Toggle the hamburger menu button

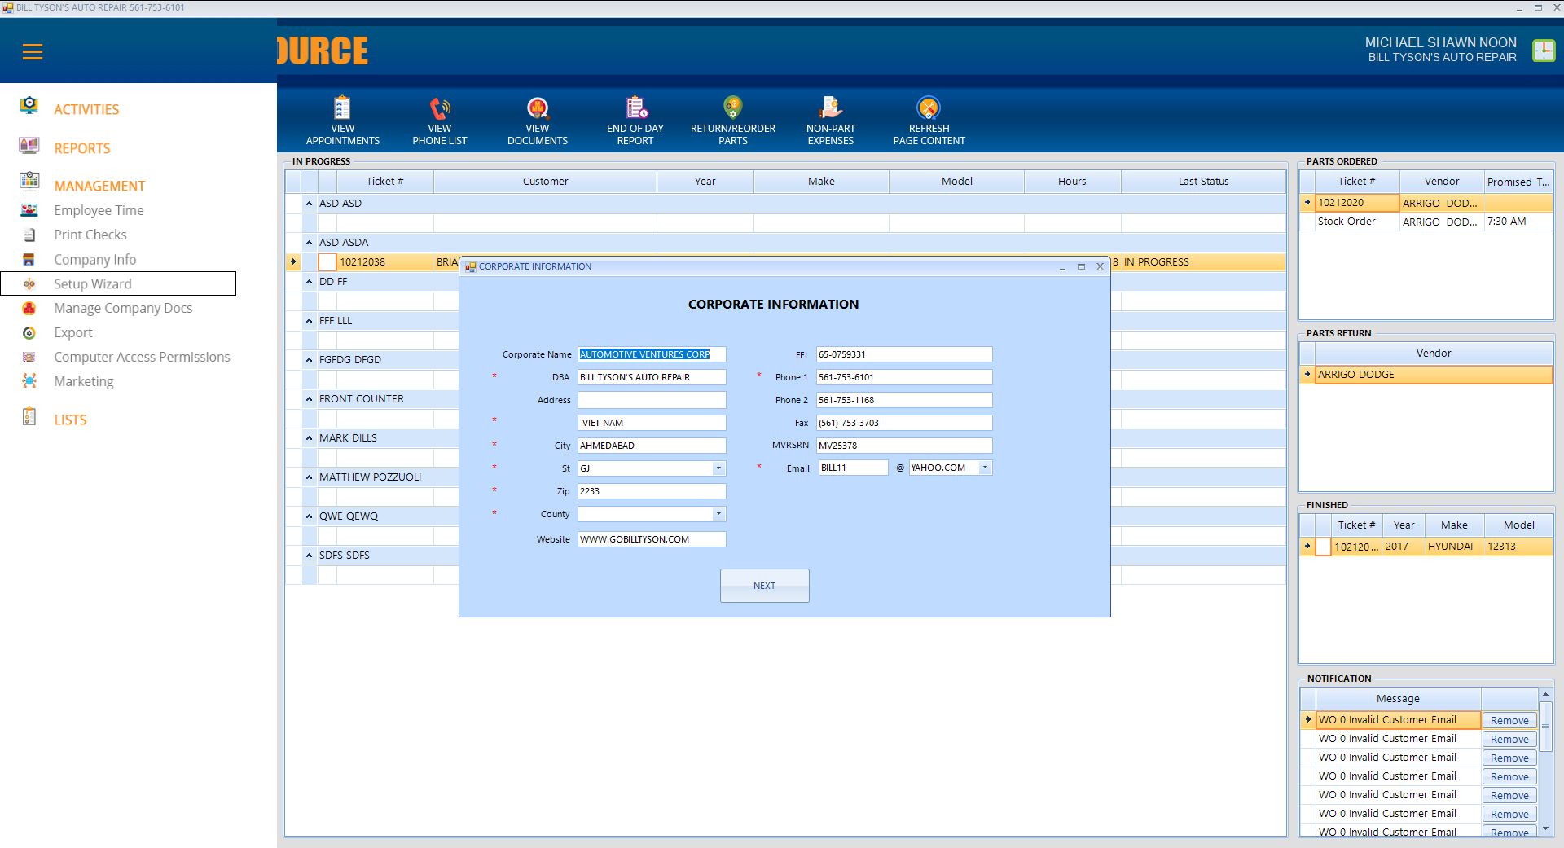33,52
